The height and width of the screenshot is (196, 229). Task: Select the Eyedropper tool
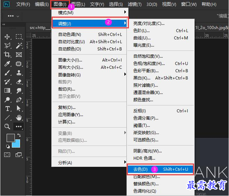7,64
